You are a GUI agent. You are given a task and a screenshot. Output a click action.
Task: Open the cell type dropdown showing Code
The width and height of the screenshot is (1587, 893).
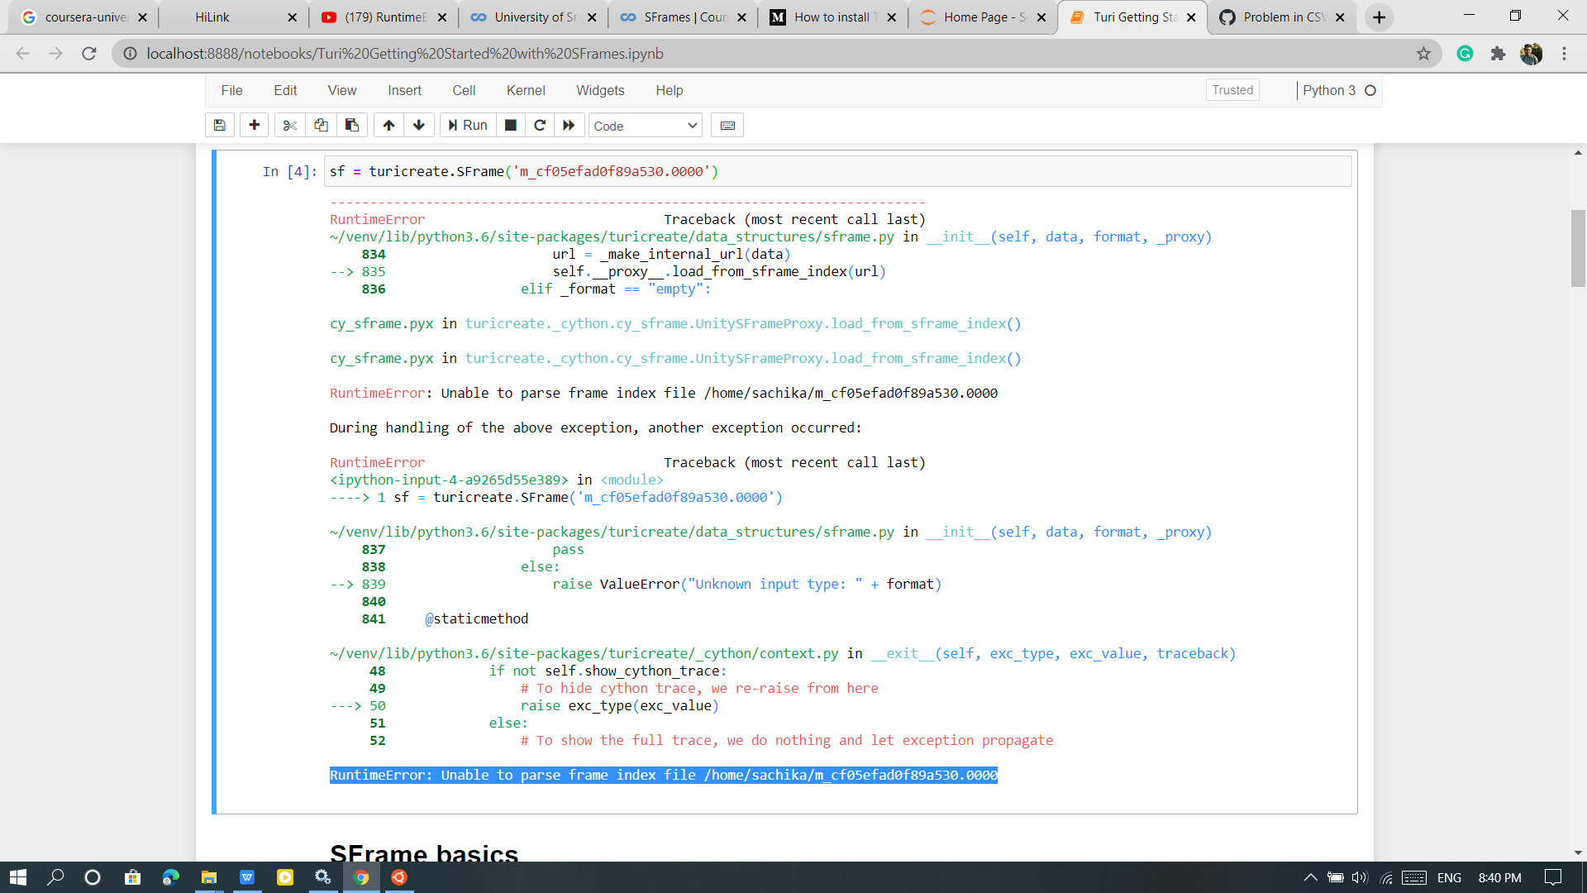pyautogui.click(x=645, y=126)
